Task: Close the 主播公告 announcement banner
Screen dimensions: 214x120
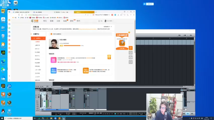Action: 111,26
